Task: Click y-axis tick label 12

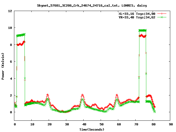Action: pos(10,11)
